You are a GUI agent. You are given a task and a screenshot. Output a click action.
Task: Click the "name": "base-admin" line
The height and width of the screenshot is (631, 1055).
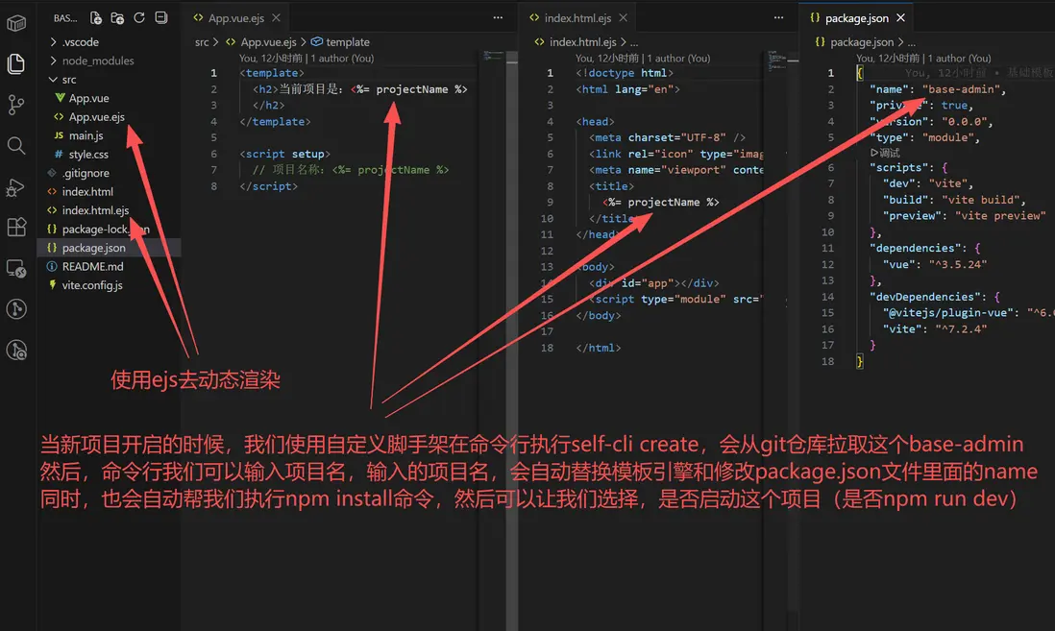tap(937, 88)
